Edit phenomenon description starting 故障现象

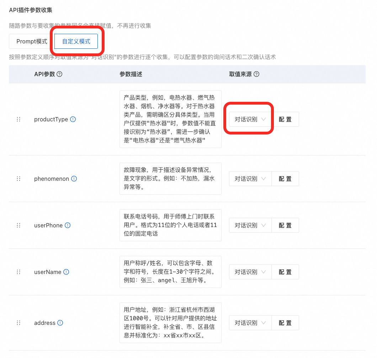(x=170, y=179)
